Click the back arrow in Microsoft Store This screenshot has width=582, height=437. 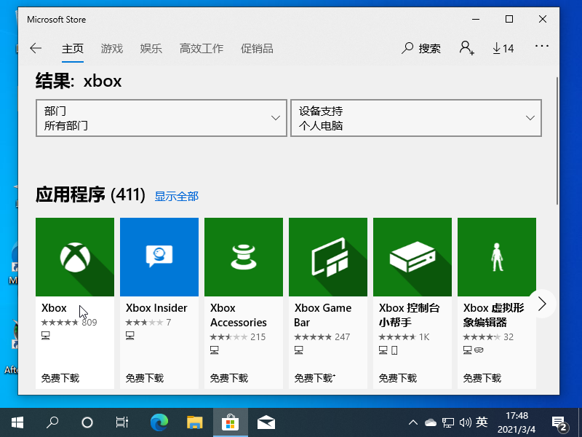[x=36, y=48]
